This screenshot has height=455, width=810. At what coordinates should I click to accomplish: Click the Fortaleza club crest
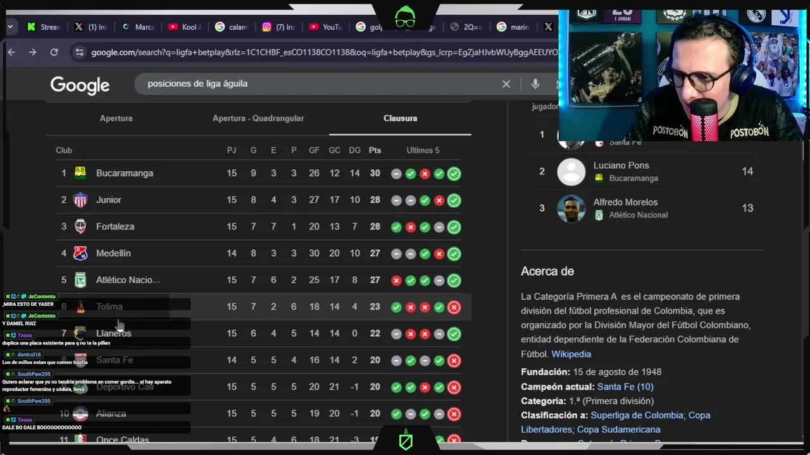80,226
